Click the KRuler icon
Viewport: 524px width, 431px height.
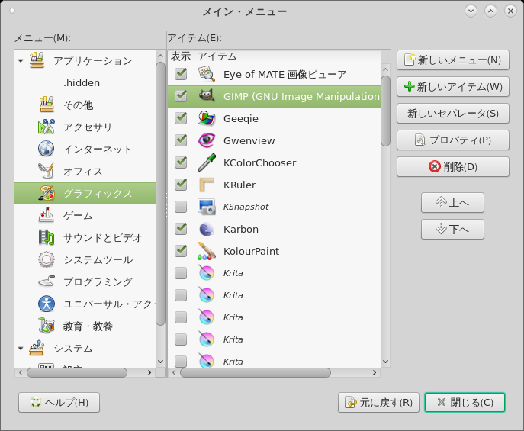click(207, 185)
